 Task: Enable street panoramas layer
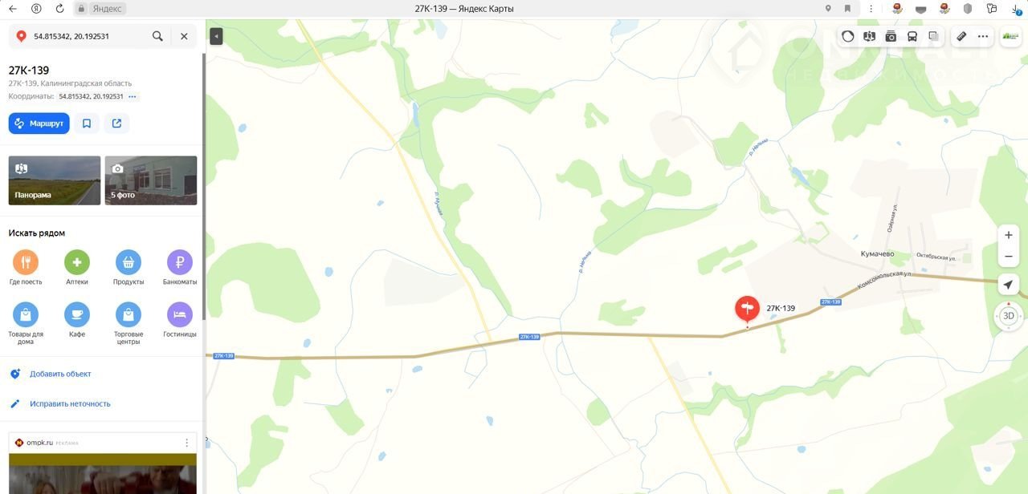point(870,36)
